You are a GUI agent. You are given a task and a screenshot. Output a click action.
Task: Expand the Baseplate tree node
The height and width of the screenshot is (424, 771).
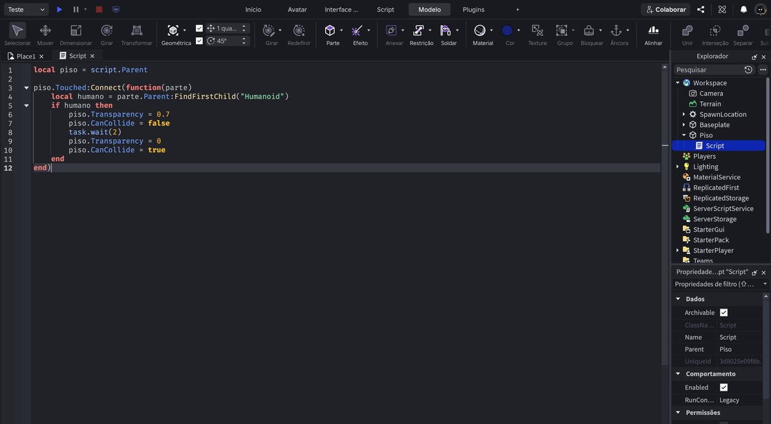click(684, 124)
